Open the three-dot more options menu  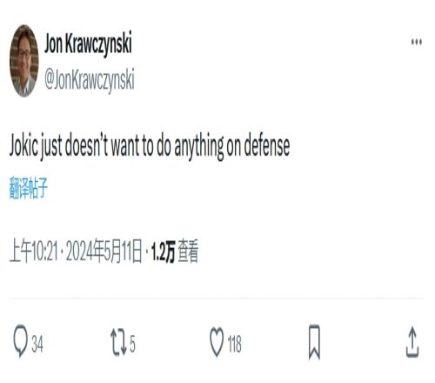417,42
